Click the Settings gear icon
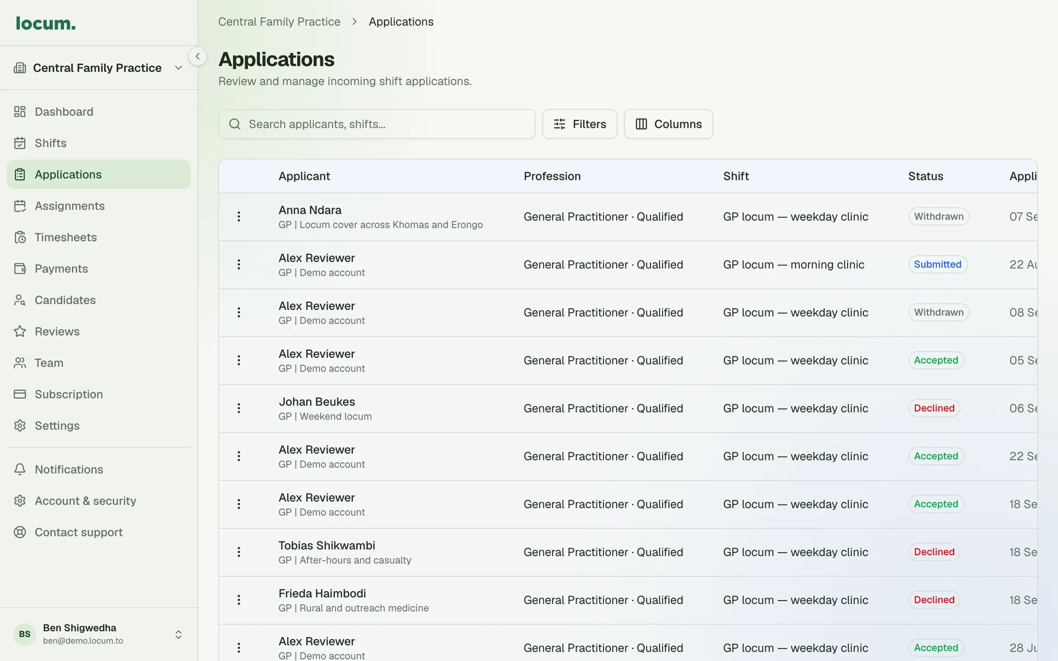1058x661 pixels. [x=20, y=426]
